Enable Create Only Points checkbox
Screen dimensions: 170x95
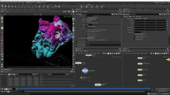tap(87, 36)
